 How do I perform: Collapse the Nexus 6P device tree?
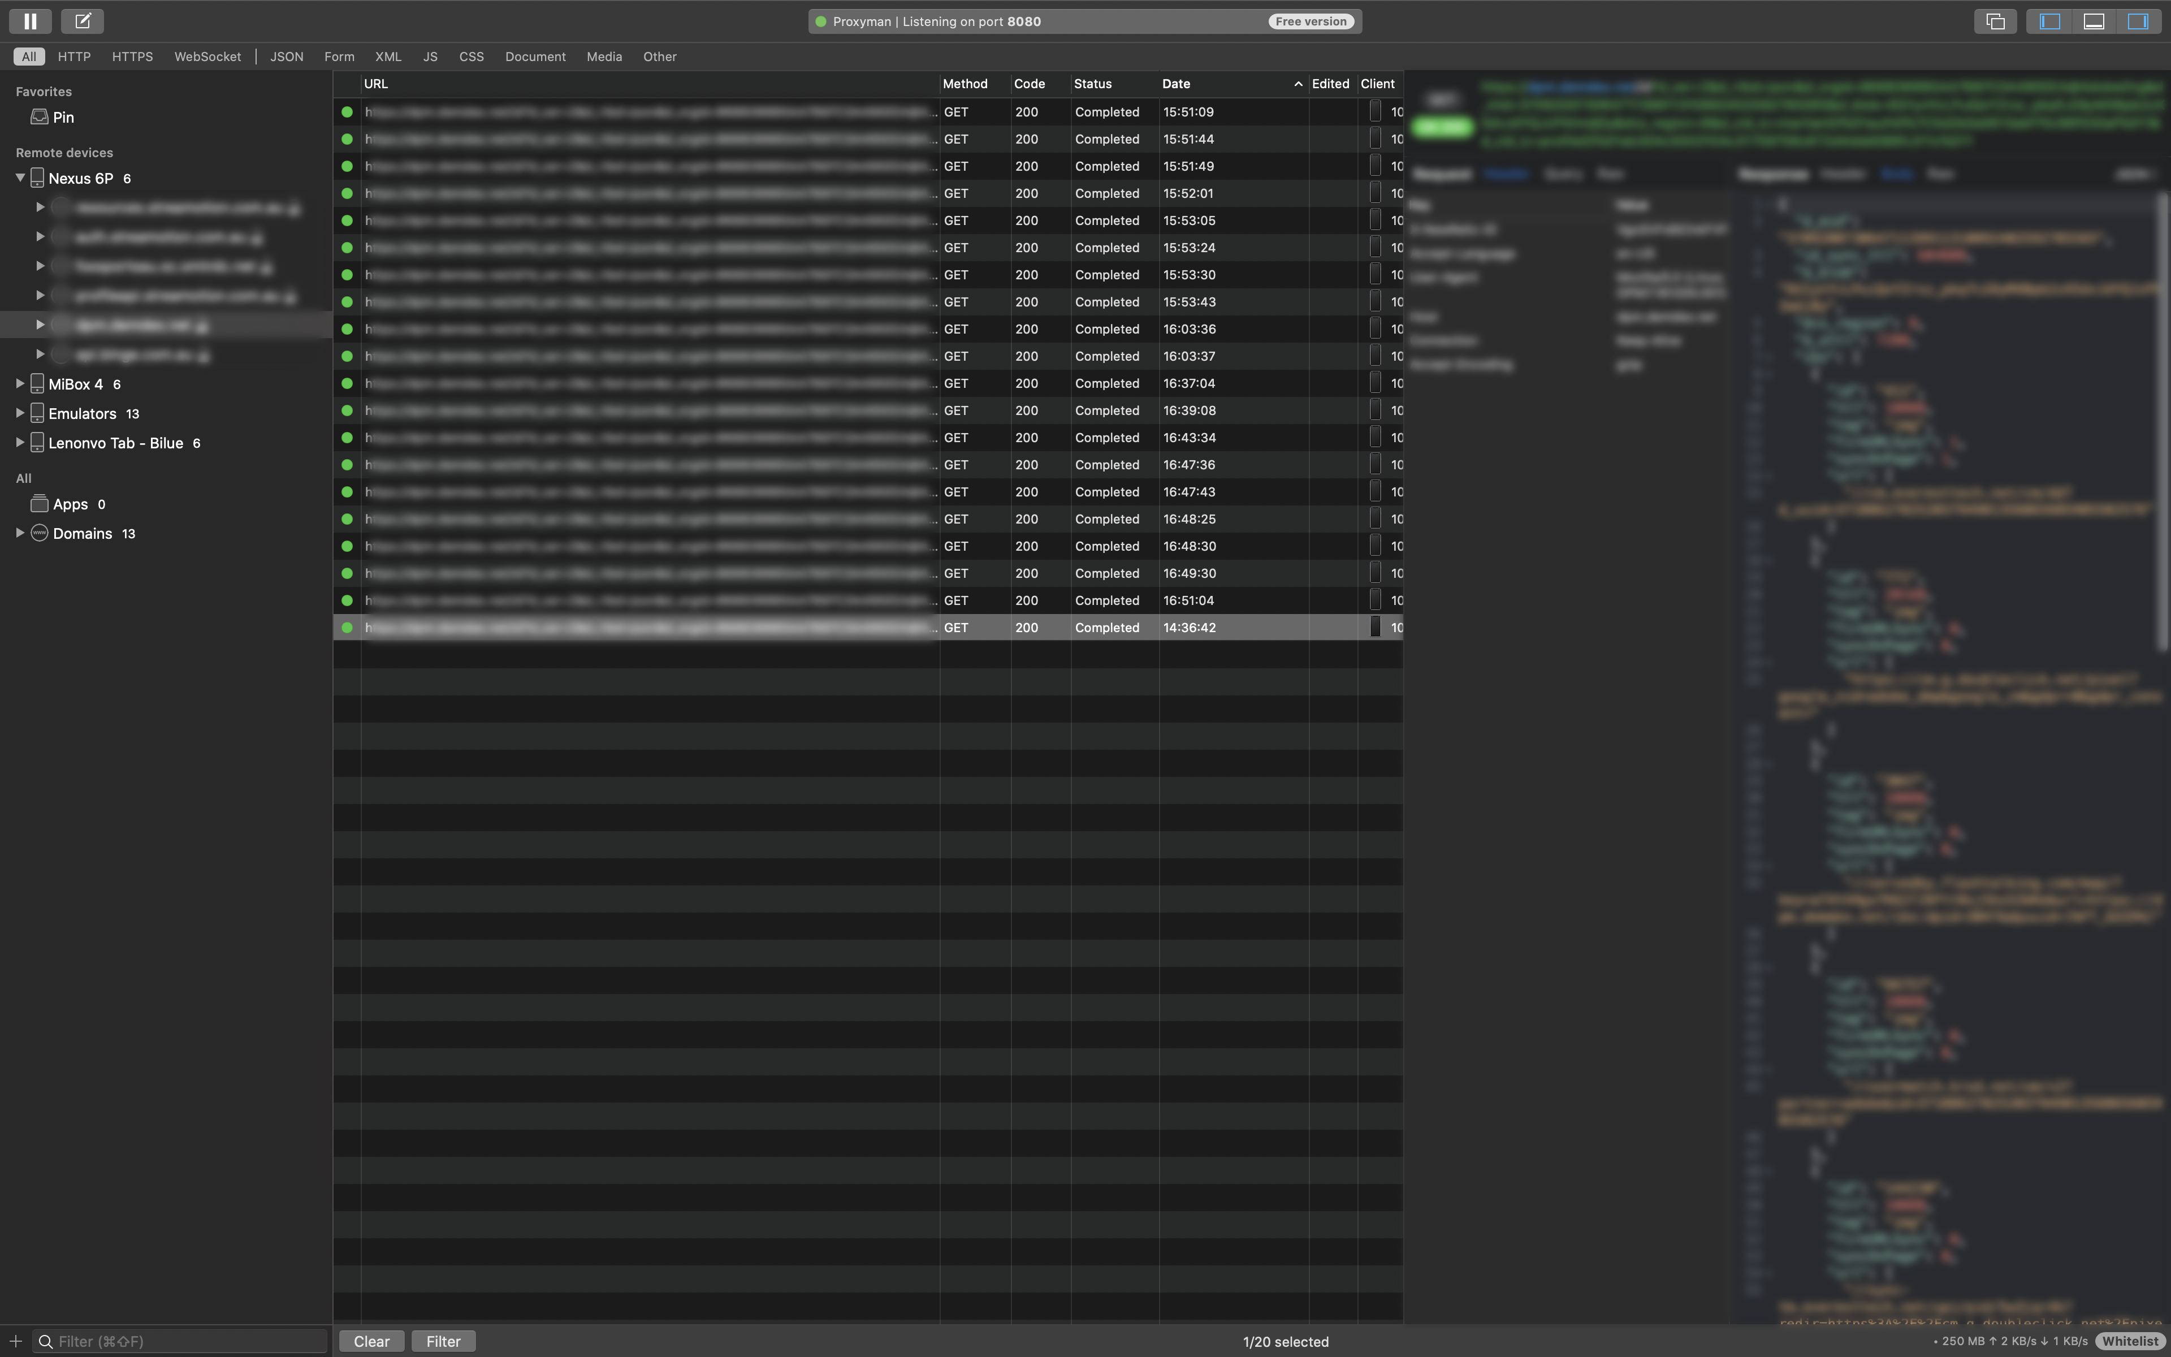click(x=20, y=178)
